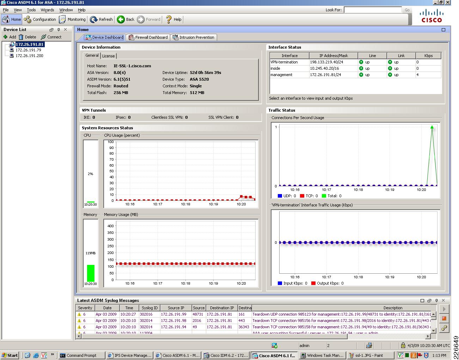This screenshot has height=360, width=459.
Task: Select syslog row from source 172.26.191.98
Action: pos(253,321)
